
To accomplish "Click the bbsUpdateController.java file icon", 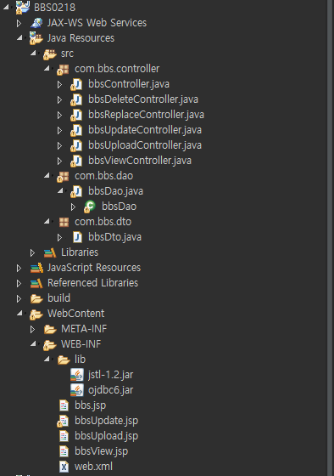I will [x=76, y=130].
